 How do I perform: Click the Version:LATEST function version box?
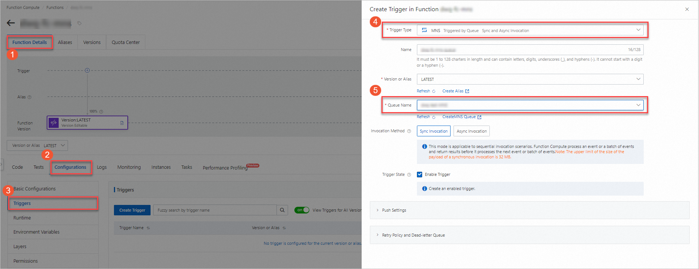pyautogui.click(x=87, y=123)
